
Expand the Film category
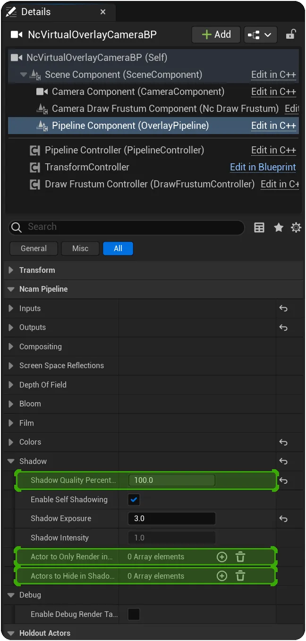coord(11,423)
